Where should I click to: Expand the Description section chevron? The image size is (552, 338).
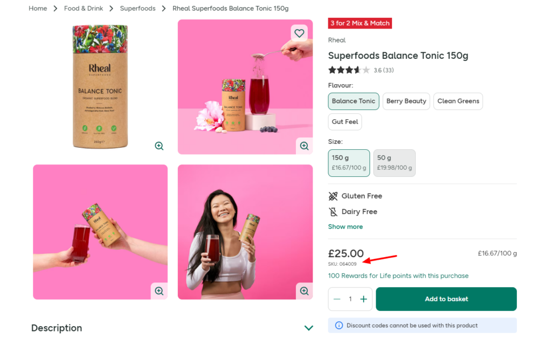click(x=308, y=328)
